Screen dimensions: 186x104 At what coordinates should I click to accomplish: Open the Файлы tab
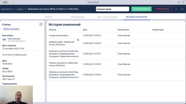pos(49,17)
